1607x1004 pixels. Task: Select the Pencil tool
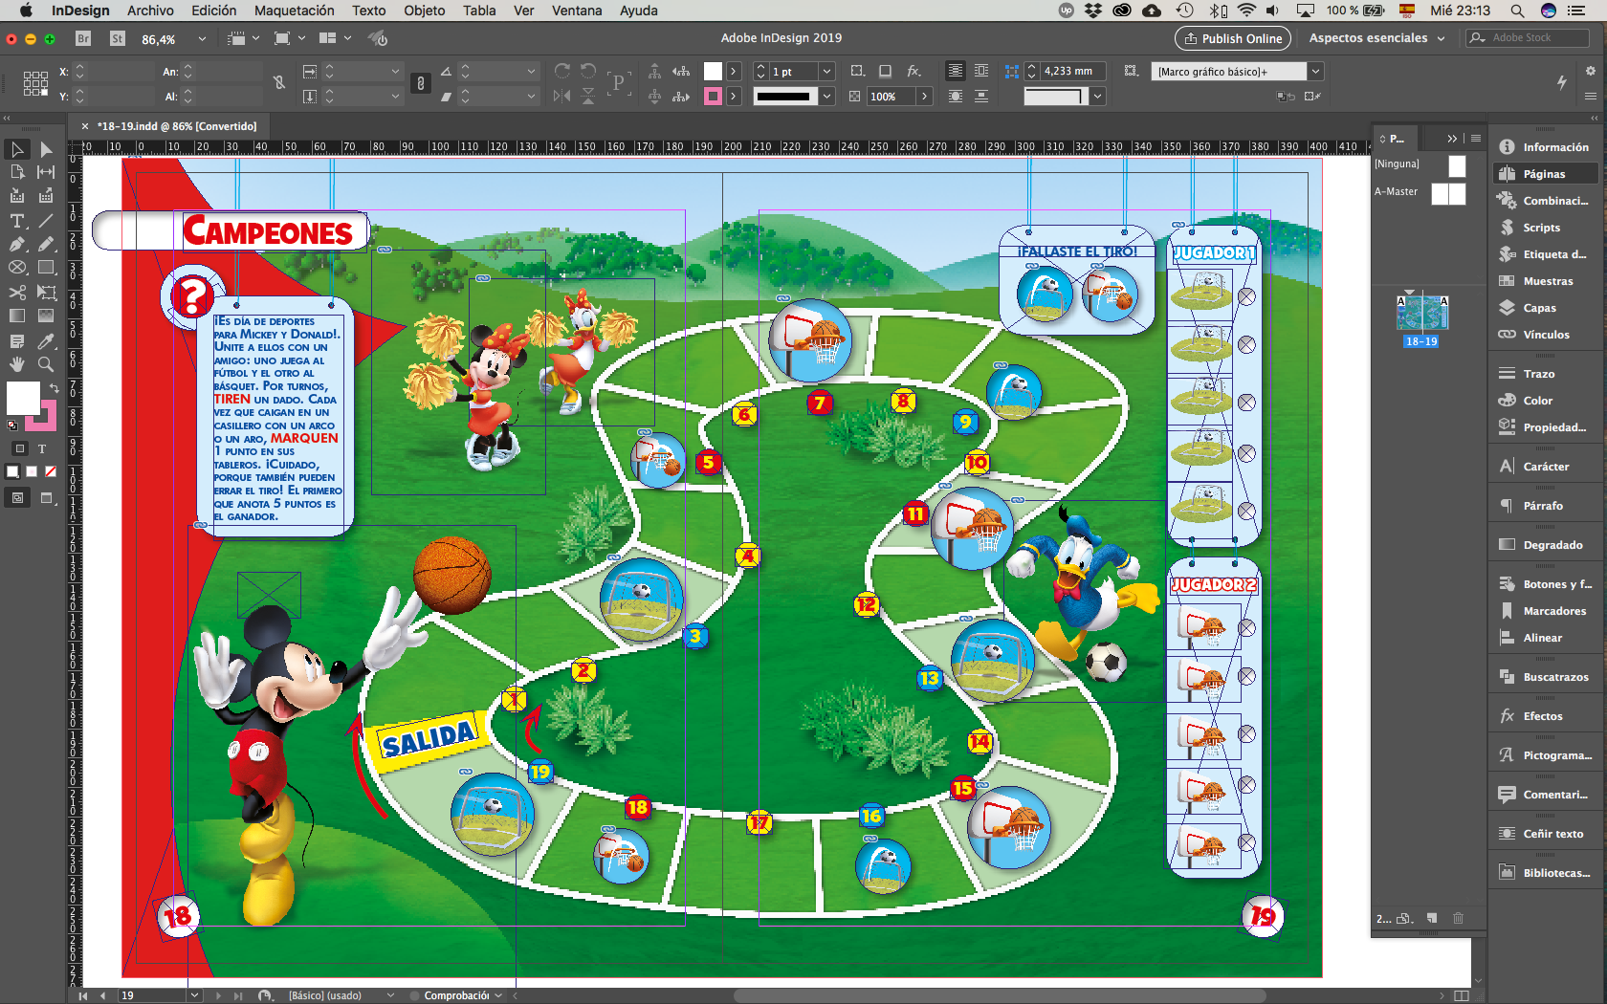point(46,244)
